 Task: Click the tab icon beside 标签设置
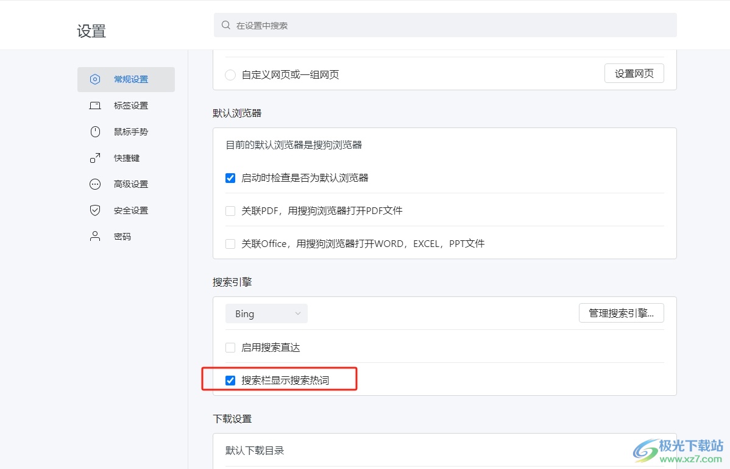(95, 106)
